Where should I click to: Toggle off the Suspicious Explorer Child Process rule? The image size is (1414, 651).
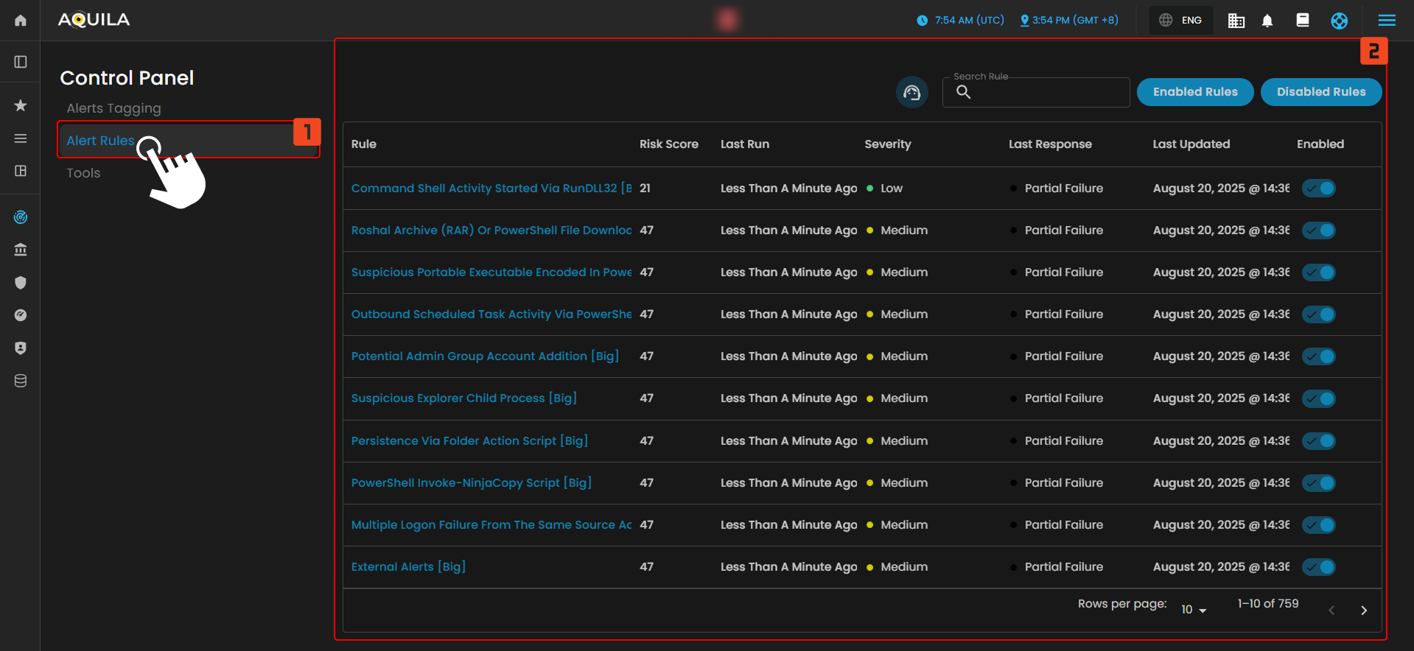[x=1319, y=398]
